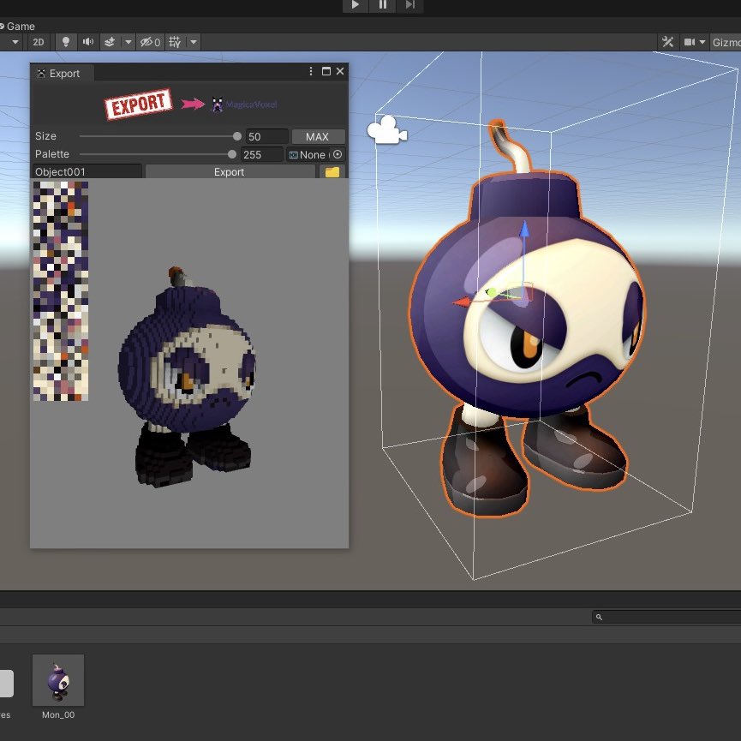Image resolution: width=741 pixels, height=741 pixels.
Task: Click the color palette swatch strip
Action: point(61,291)
